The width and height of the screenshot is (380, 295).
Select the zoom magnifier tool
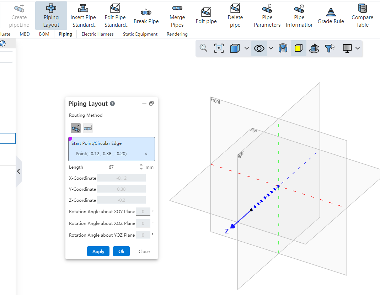(204, 48)
